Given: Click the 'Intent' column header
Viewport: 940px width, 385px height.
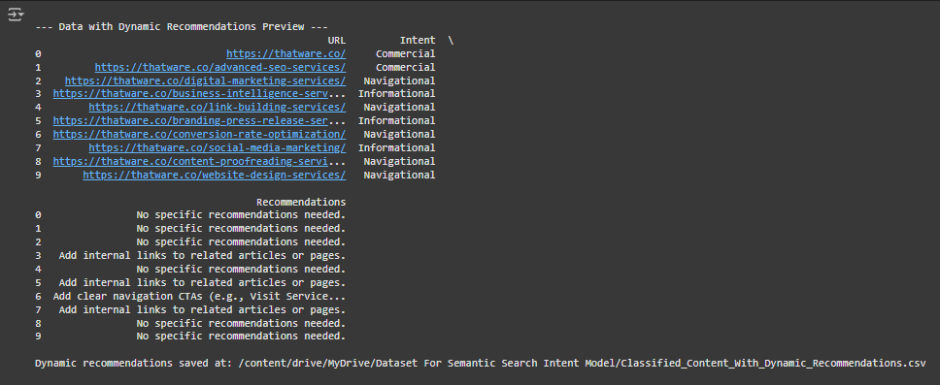Looking at the screenshot, I should click(x=418, y=40).
